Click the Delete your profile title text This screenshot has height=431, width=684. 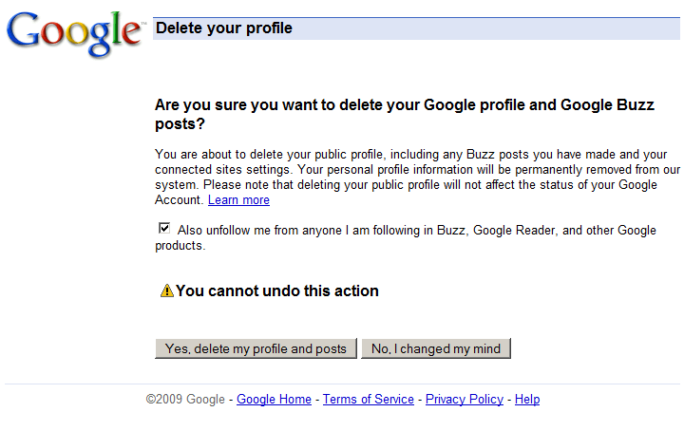(x=224, y=28)
